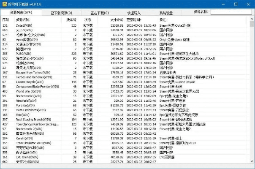Select the 天下3(WIN) row
Image resolution: width=255 pixels, height=169 pixels.
point(125,30)
